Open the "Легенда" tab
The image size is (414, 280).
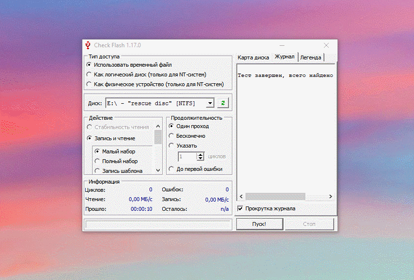[310, 57]
